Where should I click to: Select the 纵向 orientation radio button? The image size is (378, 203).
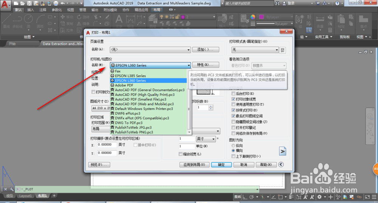(233, 146)
